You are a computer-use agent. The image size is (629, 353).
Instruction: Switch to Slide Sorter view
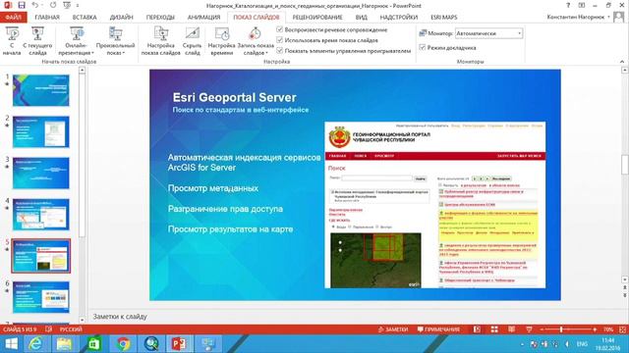point(494,329)
